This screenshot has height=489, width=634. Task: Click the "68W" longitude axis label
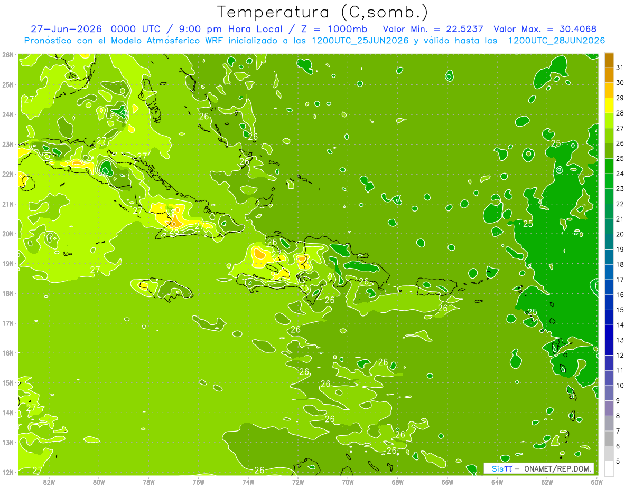click(x=397, y=482)
